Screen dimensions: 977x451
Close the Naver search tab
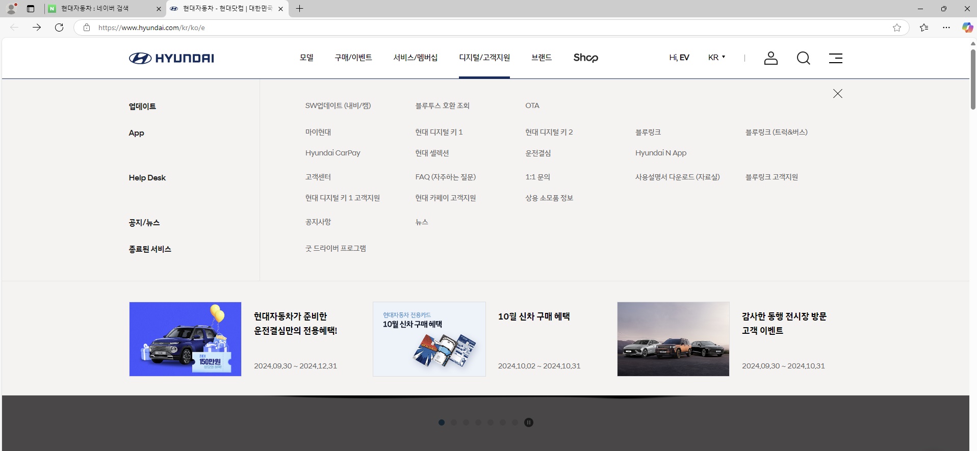tap(159, 9)
